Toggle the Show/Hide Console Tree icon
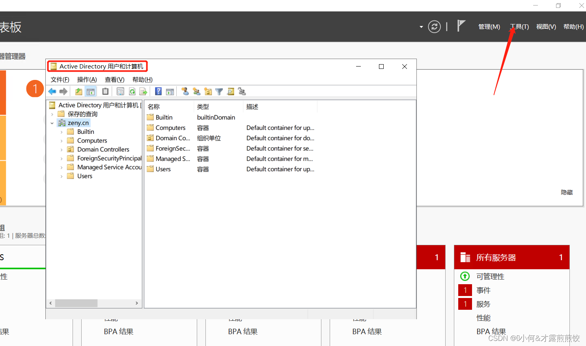The height and width of the screenshot is (346, 586). 90,92
